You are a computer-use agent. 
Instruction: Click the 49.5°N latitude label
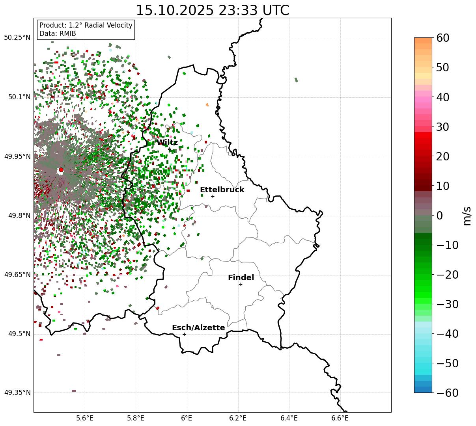pos(19,334)
